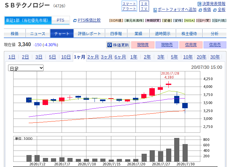Show 1年 chart period
The width and height of the screenshot is (229, 167).
click(134, 57)
